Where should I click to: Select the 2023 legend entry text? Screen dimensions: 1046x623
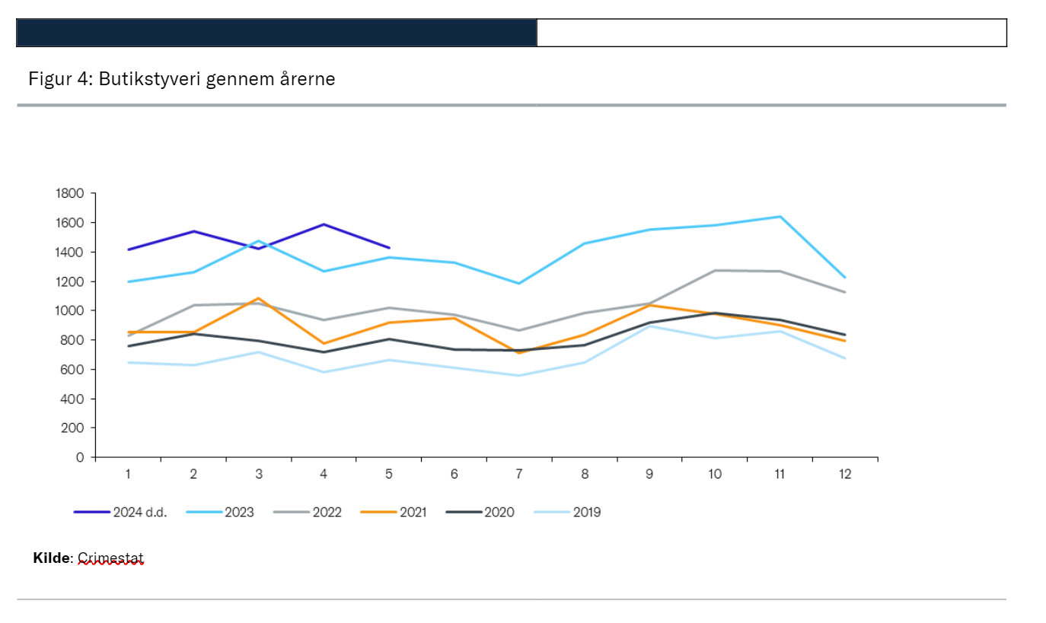[x=239, y=512]
